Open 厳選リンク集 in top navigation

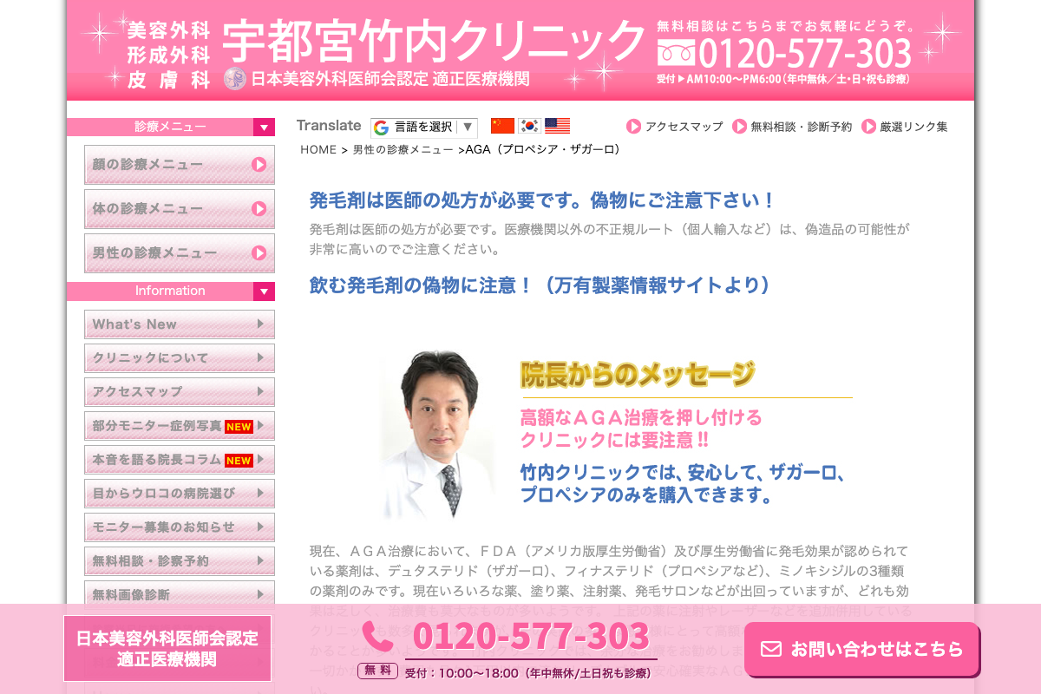(x=913, y=127)
